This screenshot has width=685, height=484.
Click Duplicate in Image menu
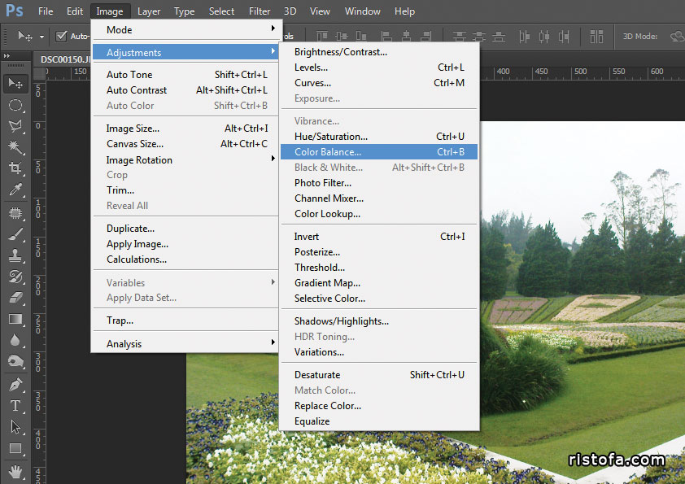[185, 229]
